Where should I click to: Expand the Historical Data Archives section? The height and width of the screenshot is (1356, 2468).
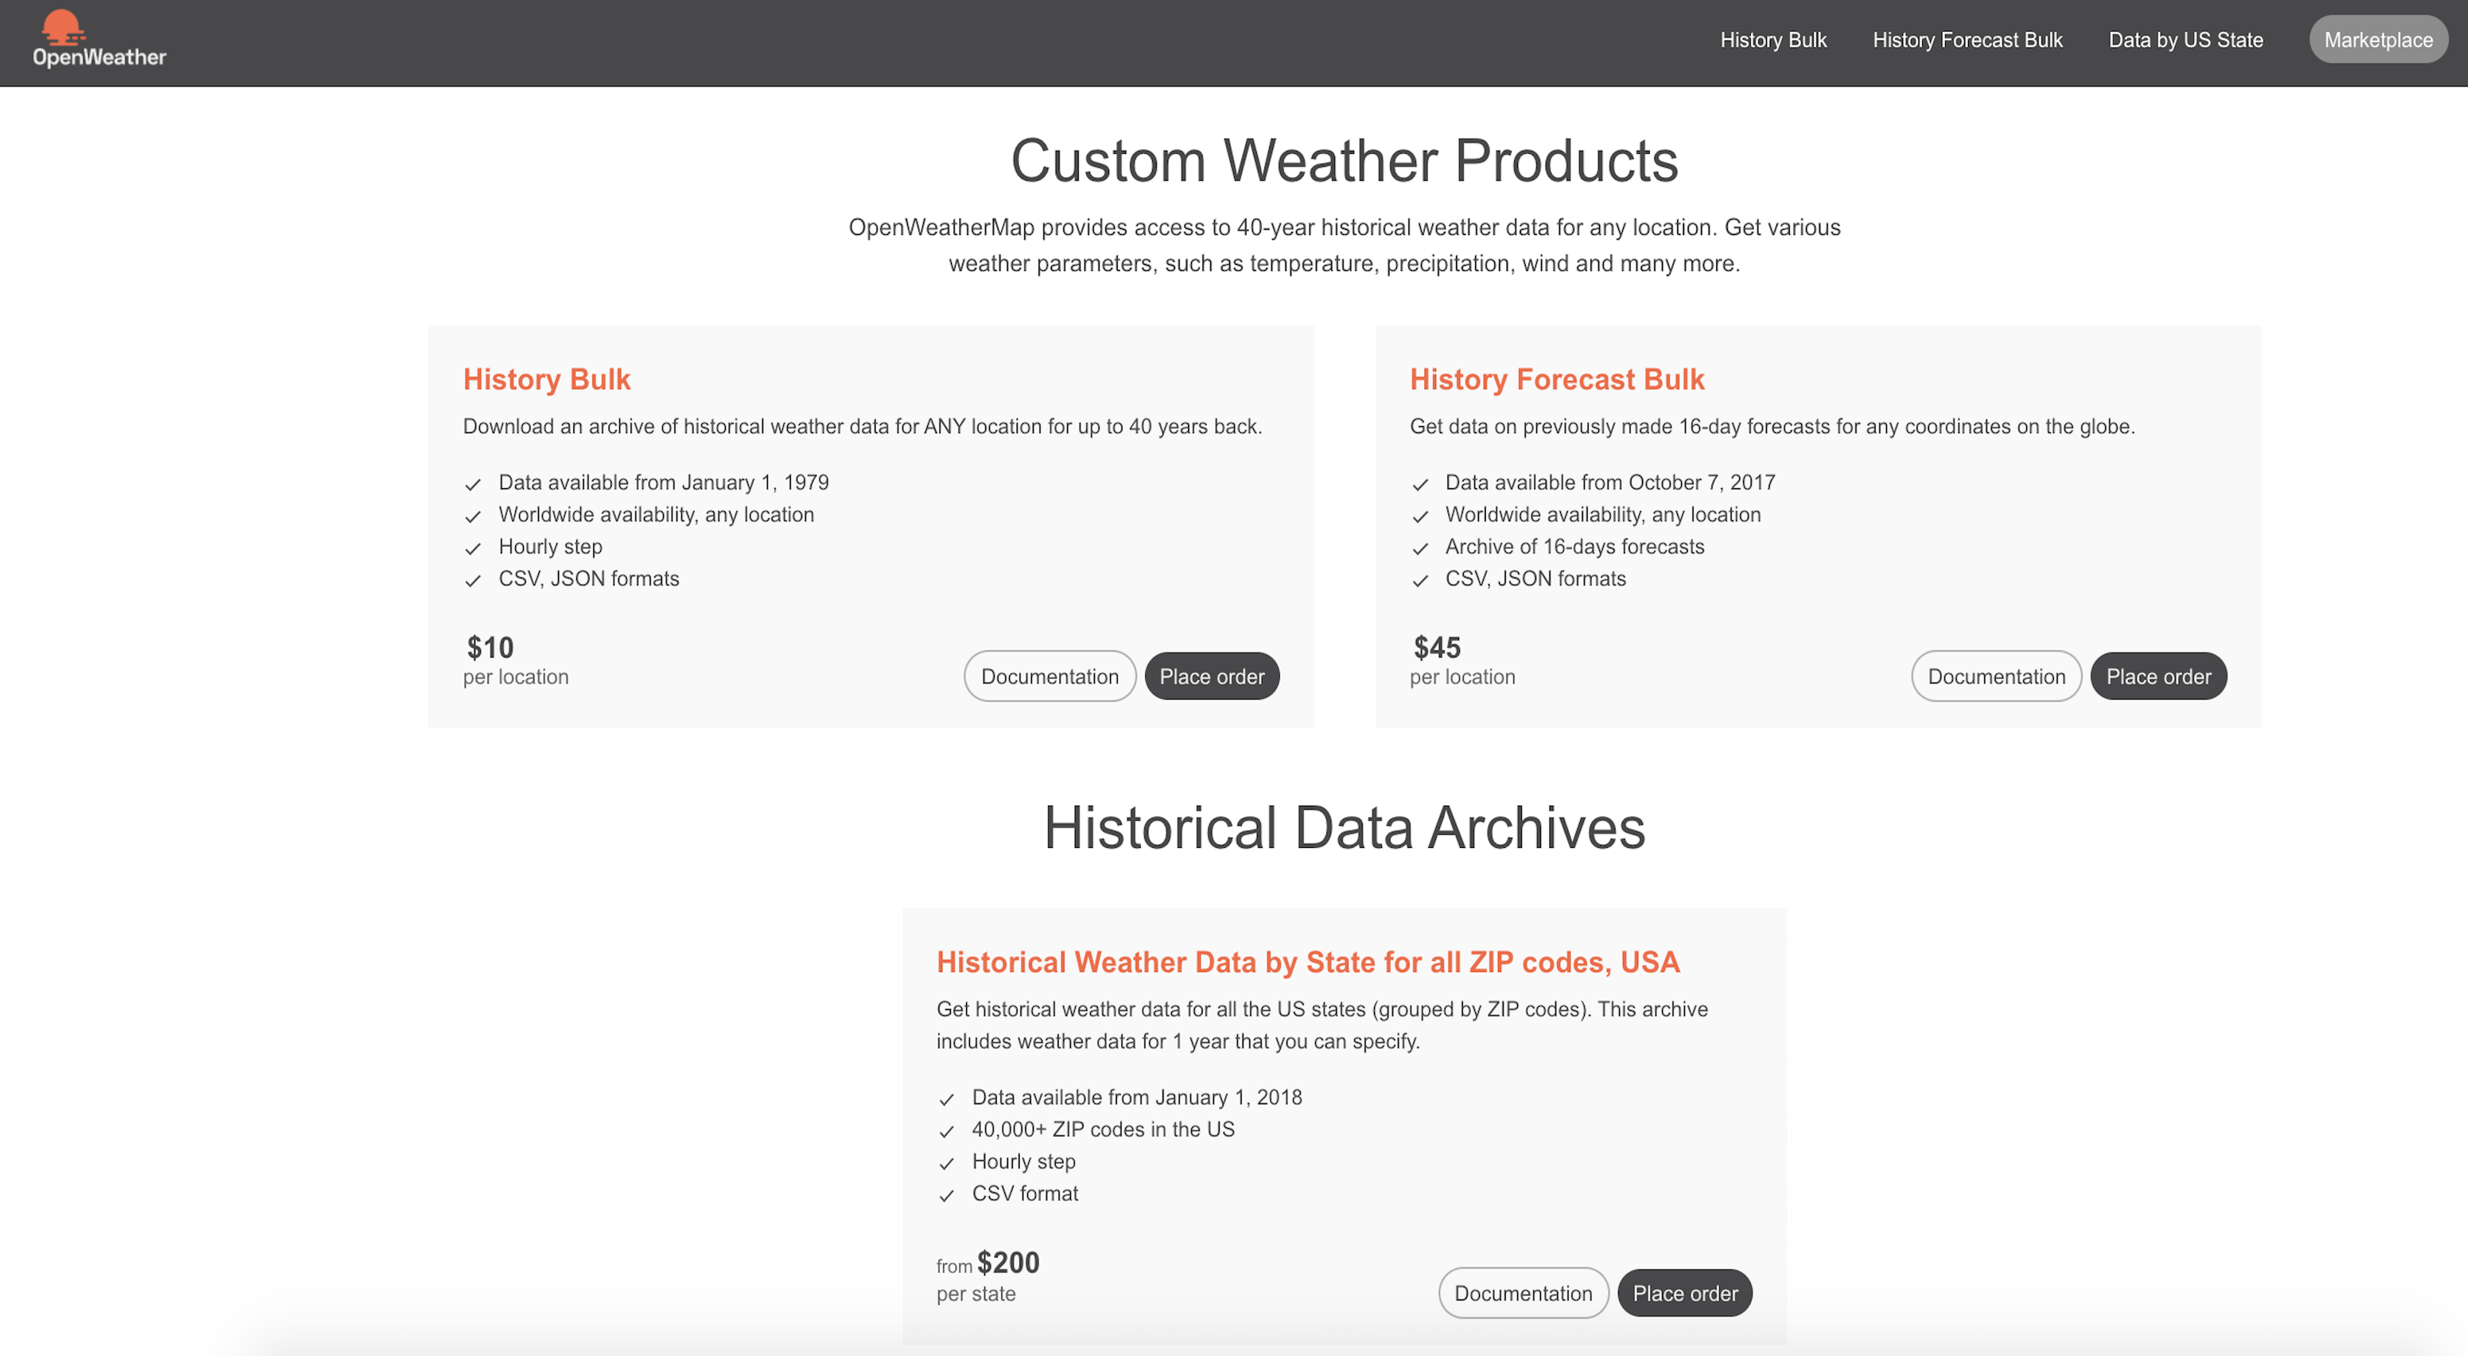coord(1343,826)
